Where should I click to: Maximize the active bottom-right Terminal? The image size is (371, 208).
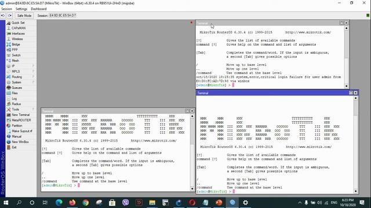coord(351,93)
